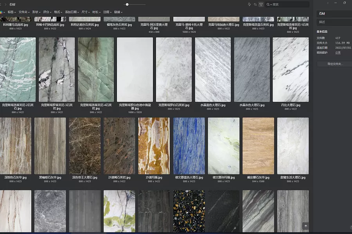Click the search magnifier icon
The width and height of the screenshot is (352, 234).
(268, 4)
